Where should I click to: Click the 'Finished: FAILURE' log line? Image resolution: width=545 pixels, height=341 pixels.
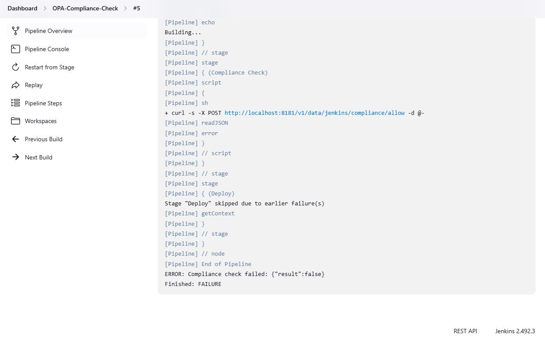pos(193,284)
